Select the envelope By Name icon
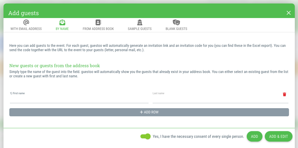 [x=62, y=22]
